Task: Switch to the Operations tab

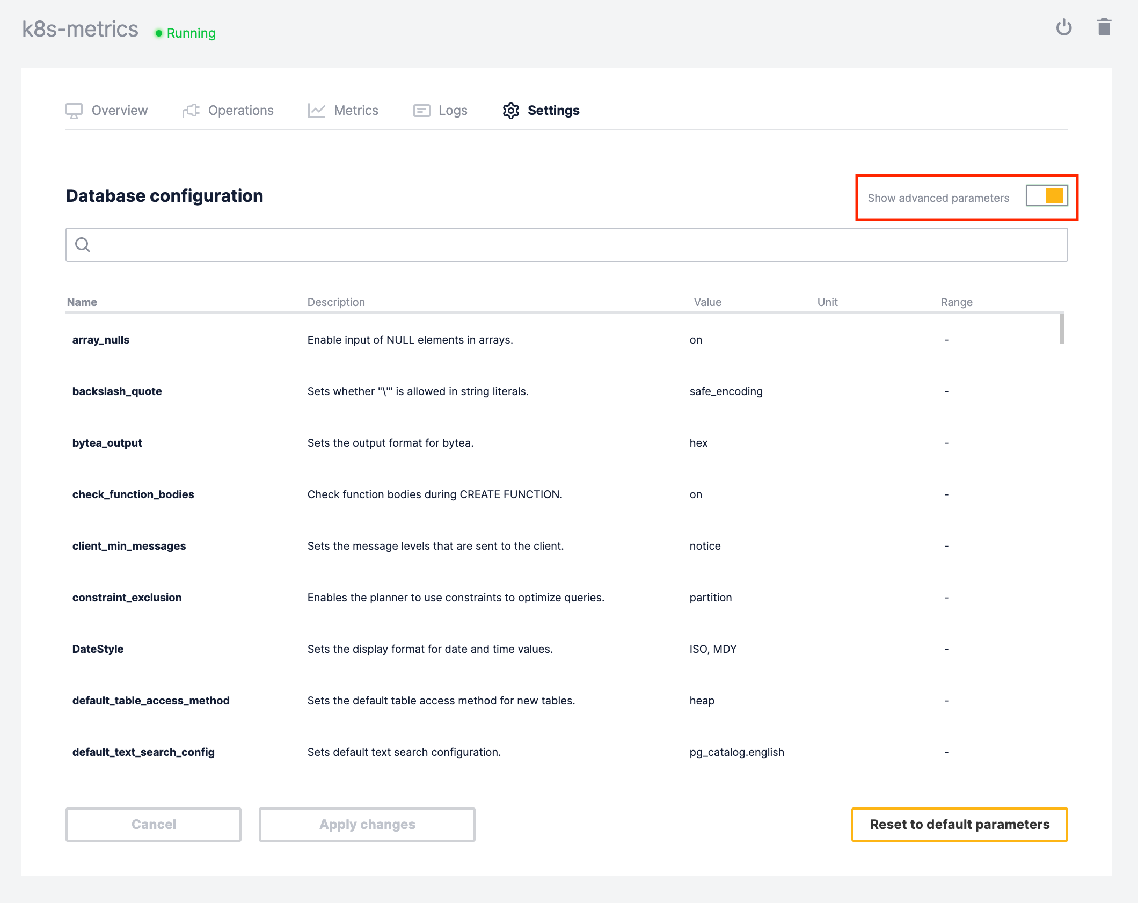Action: click(228, 111)
